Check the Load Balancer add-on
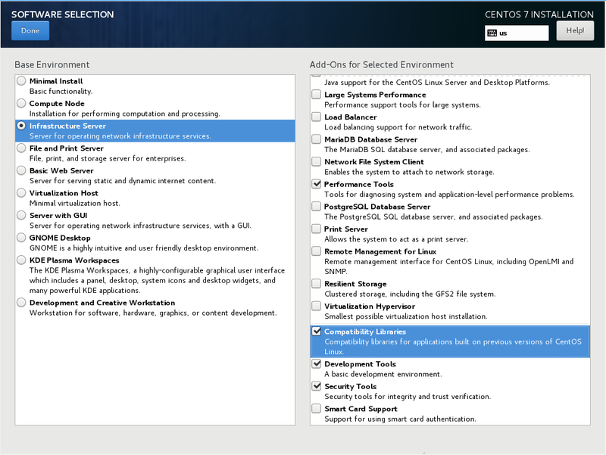 pos(316,117)
